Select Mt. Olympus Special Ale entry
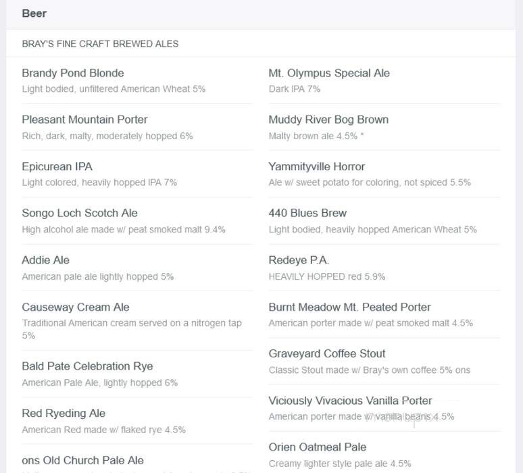The image size is (523, 473). tap(329, 73)
